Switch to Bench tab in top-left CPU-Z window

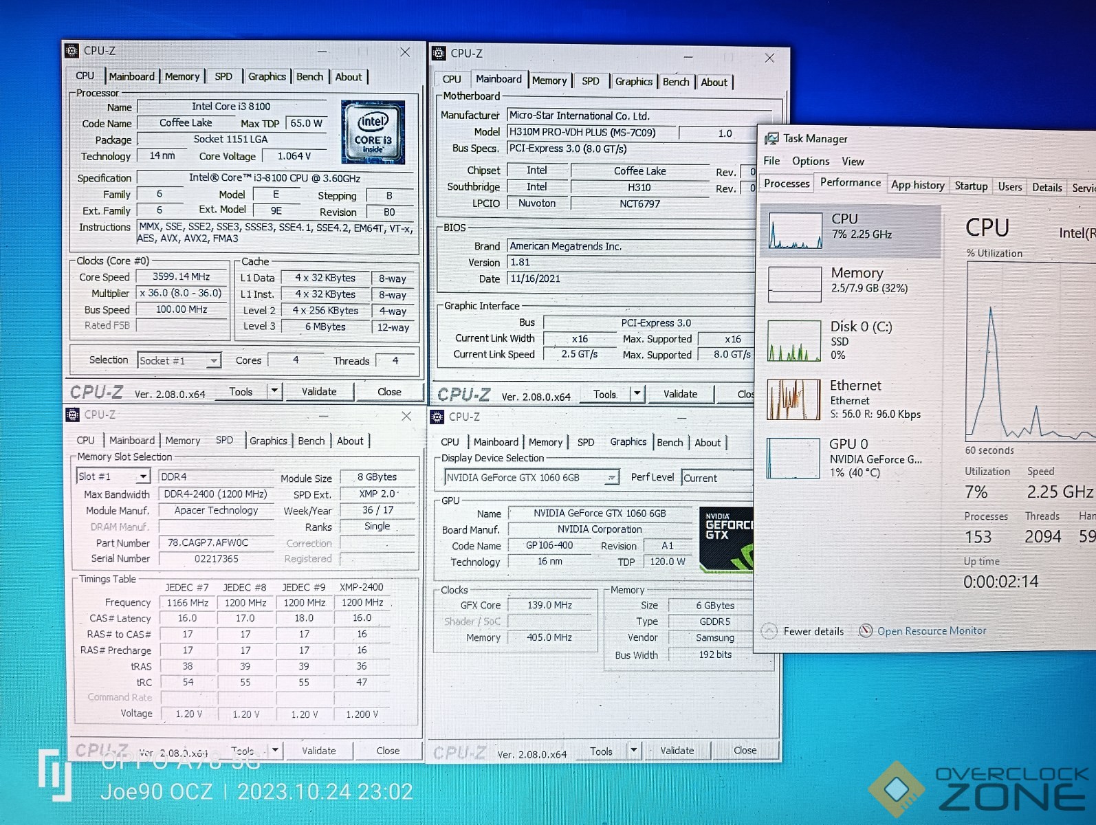click(x=309, y=76)
